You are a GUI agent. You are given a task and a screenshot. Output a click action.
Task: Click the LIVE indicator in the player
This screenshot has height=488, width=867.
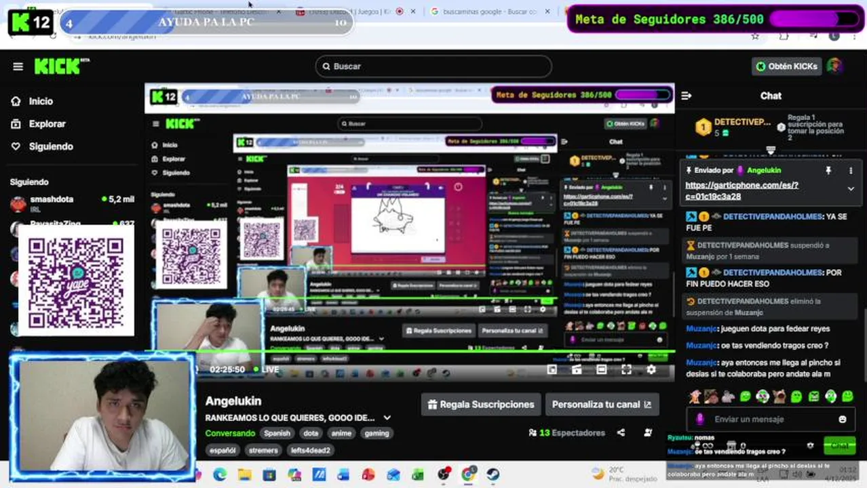click(x=266, y=370)
